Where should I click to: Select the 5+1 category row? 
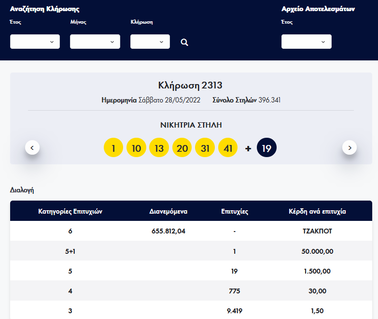[70, 251]
